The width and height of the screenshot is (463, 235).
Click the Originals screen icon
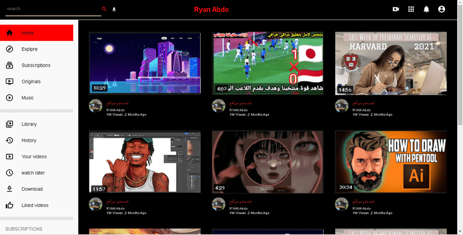[9, 81]
